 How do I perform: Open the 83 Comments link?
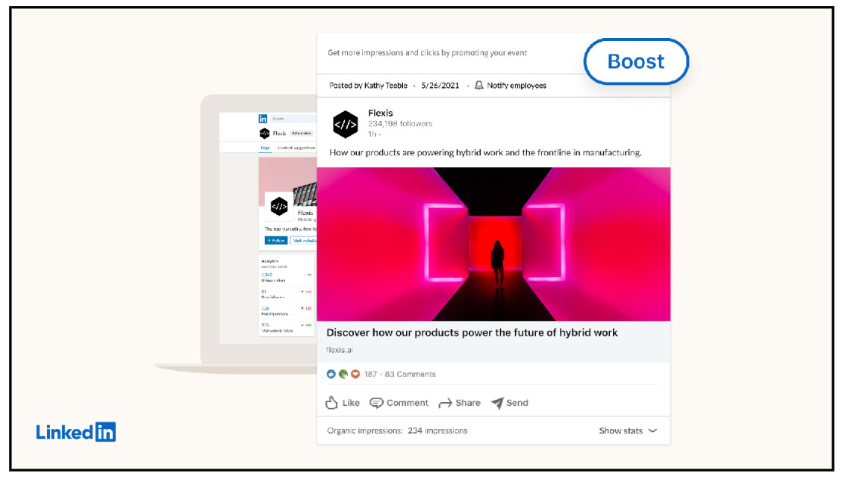click(411, 375)
